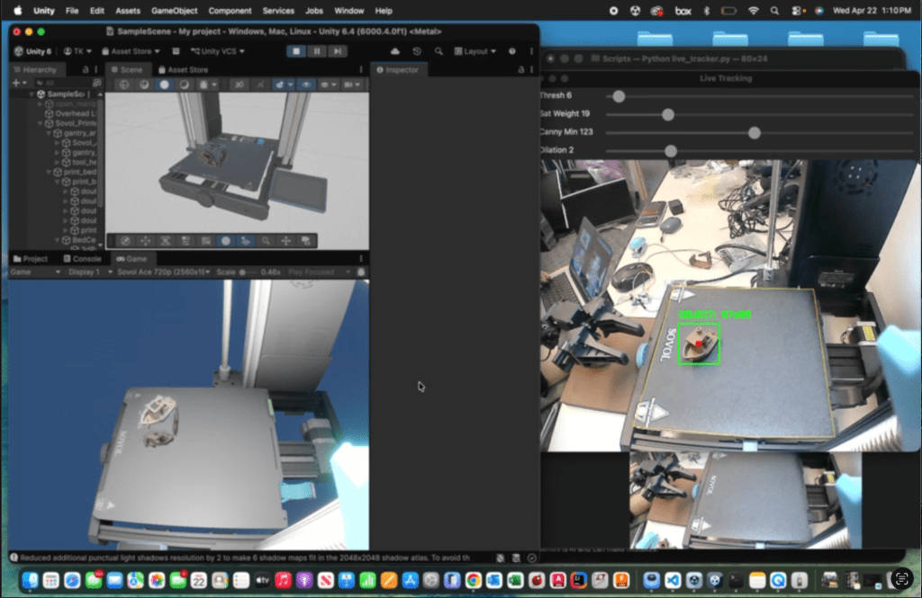
Task: Open the add GameObject plus menu in Hierarchy
Action: click(x=19, y=83)
